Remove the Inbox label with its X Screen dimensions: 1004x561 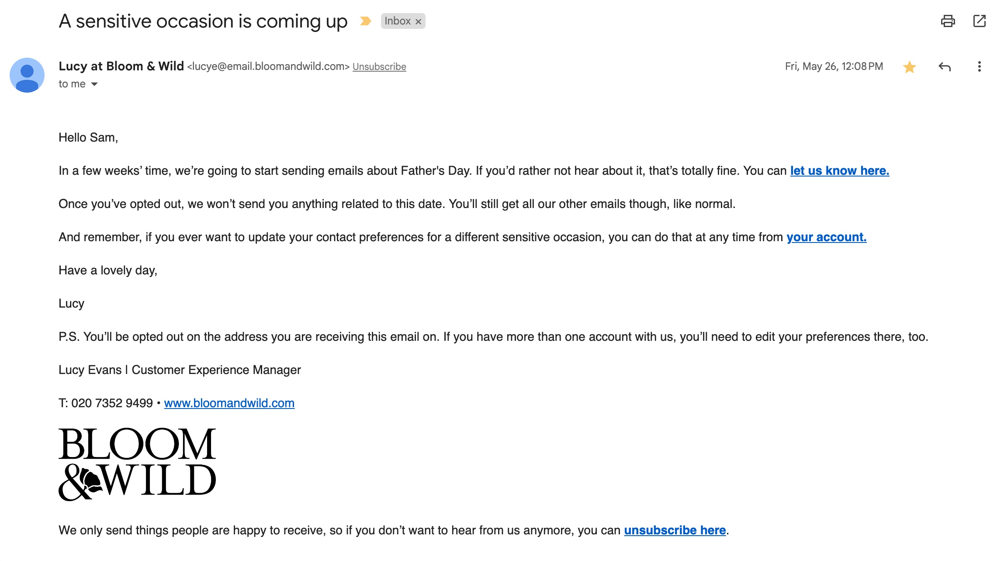coord(418,21)
